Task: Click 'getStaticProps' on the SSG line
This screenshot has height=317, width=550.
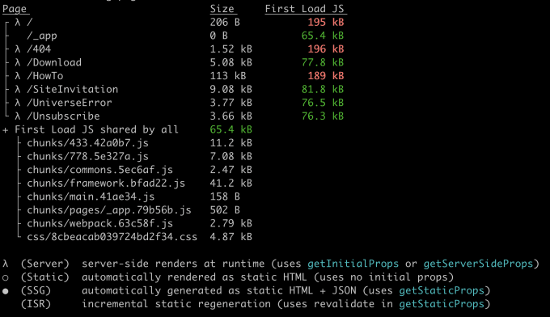Action: point(442,290)
